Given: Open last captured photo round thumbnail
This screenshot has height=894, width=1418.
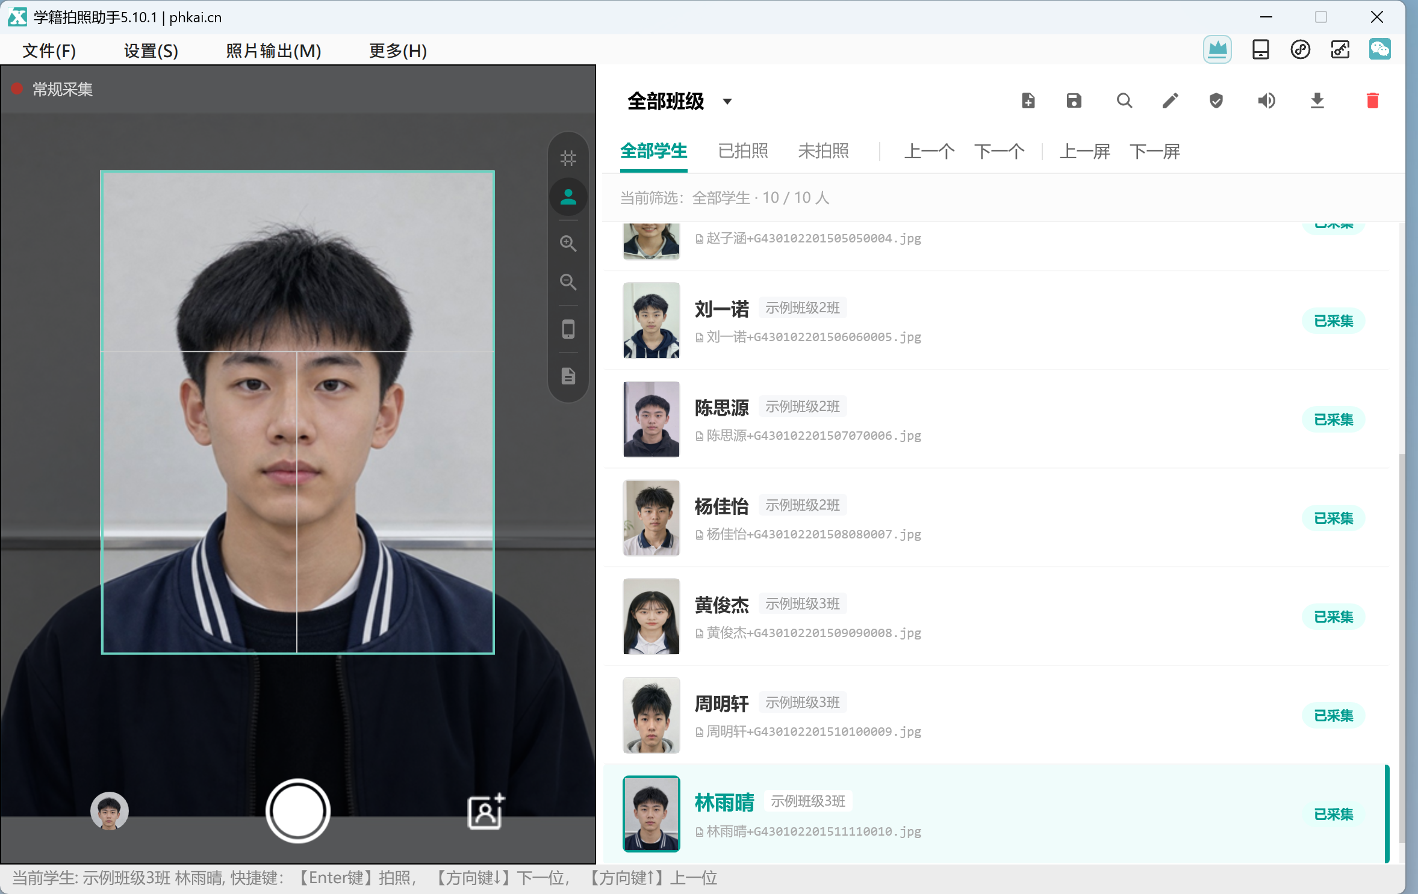Looking at the screenshot, I should [x=109, y=811].
